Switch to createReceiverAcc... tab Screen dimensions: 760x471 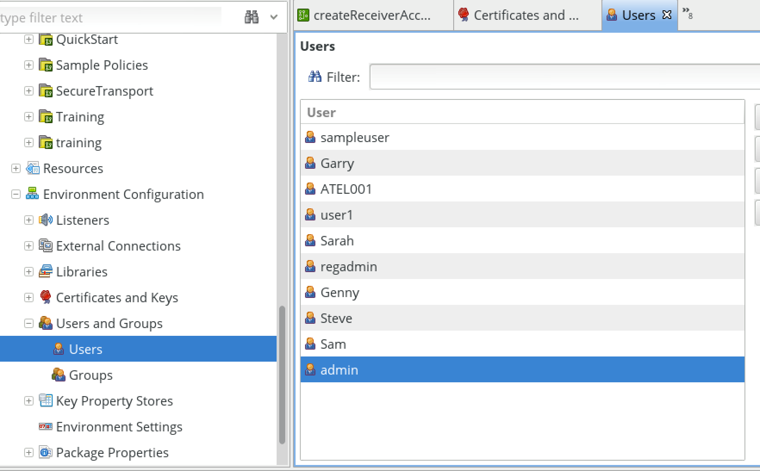tap(374, 15)
